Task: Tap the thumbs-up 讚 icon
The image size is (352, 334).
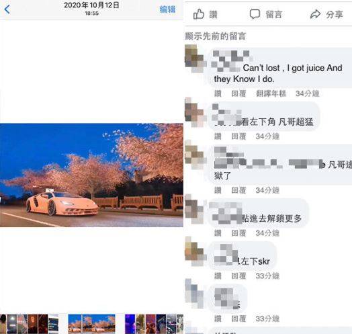Action: (199, 14)
